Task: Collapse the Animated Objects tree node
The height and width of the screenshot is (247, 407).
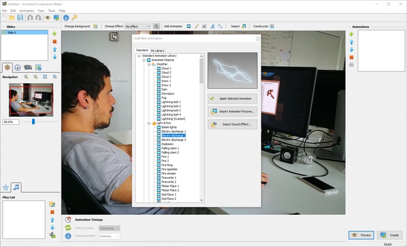Action: [144, 60]
